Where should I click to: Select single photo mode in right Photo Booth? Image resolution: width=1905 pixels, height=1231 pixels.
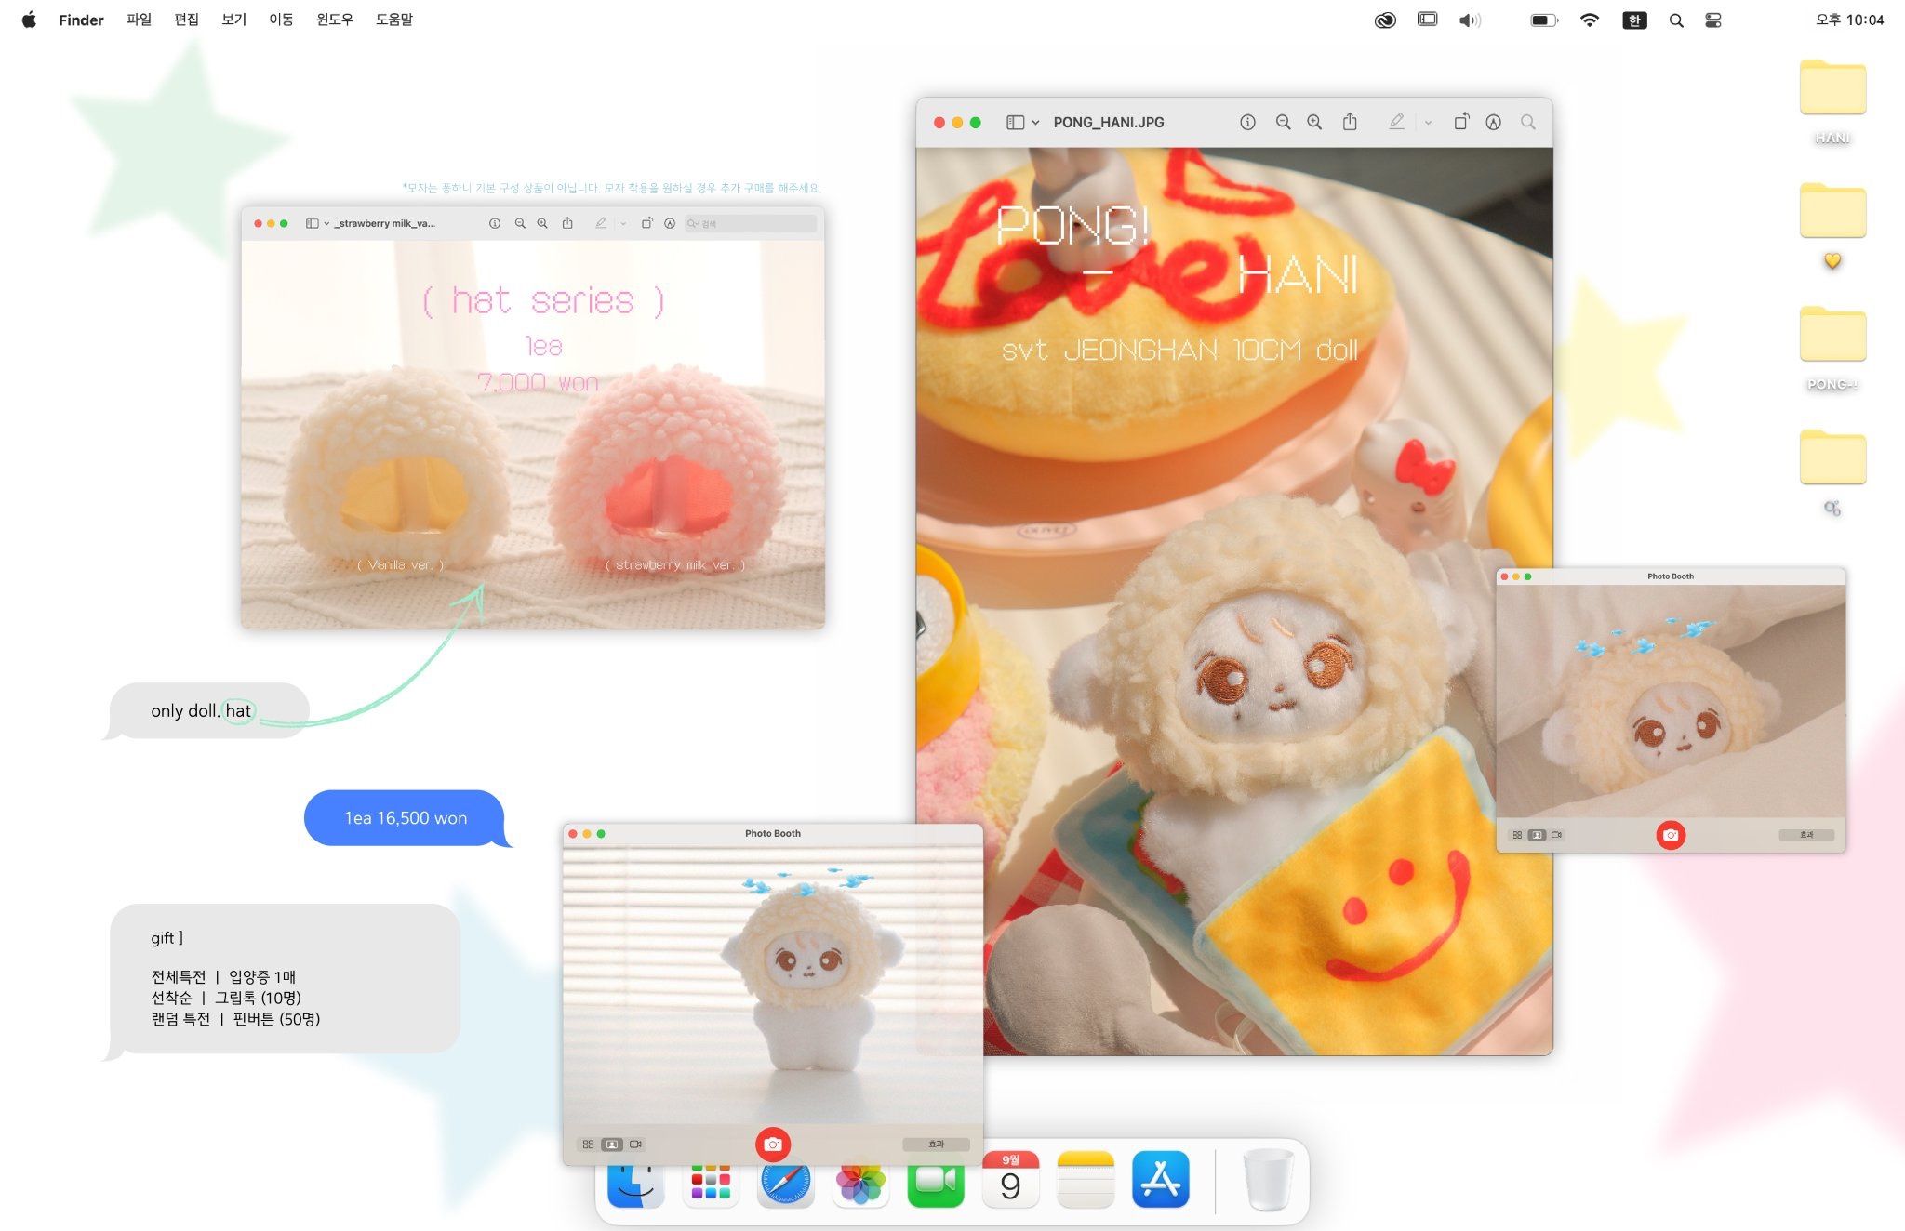(x=1537, y=835)
